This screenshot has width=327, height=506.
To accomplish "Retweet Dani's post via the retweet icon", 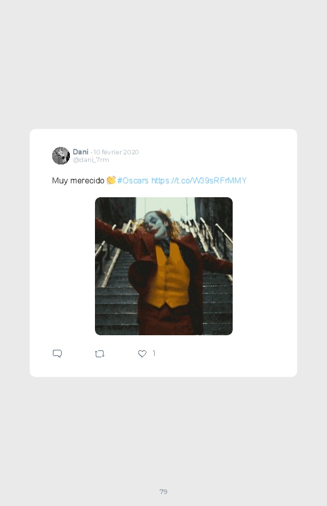I will coord(99,354).
